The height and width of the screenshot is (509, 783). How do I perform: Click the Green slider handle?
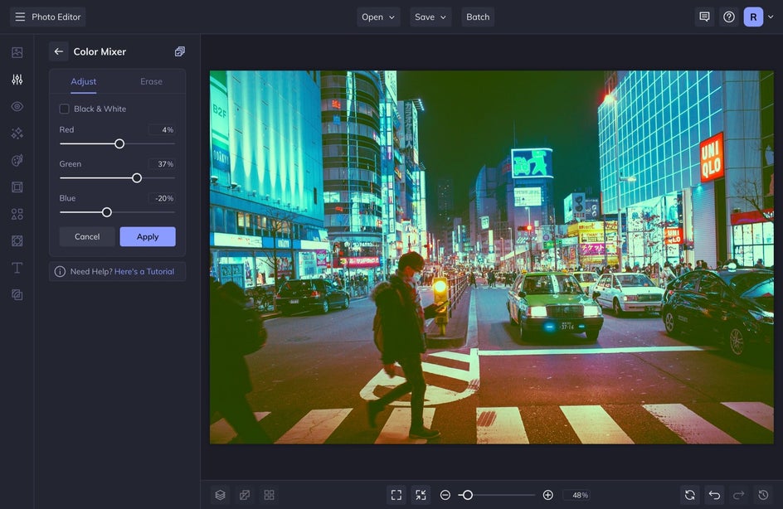pos(137,177)
